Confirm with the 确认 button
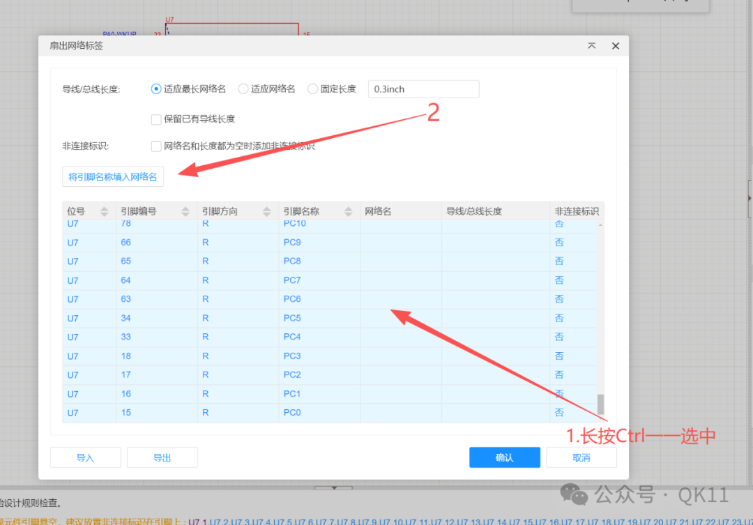Image resolution: width=753 pixels, height=525 pixels. click(x=505, y=458)
